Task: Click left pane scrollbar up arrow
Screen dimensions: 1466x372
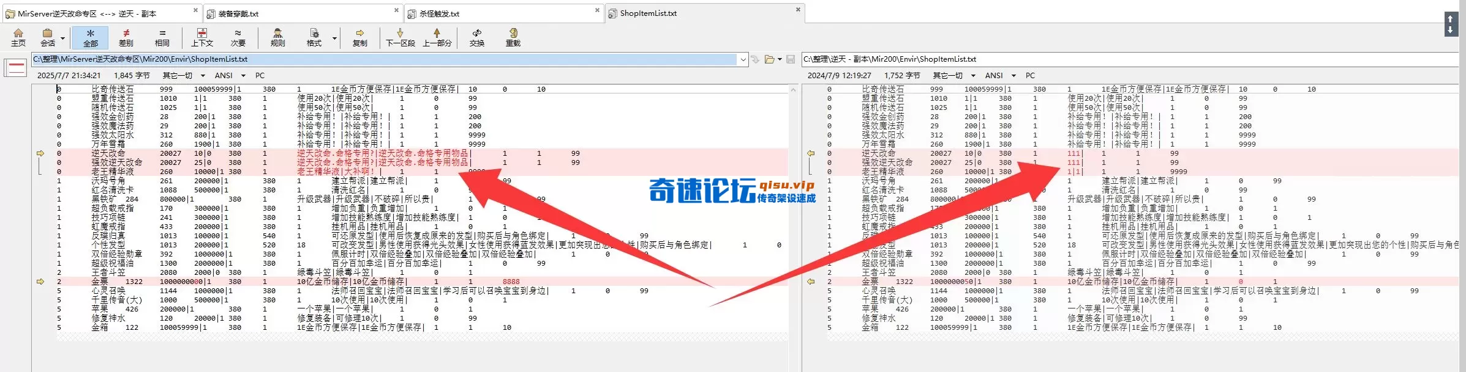Action: [793, 90]
